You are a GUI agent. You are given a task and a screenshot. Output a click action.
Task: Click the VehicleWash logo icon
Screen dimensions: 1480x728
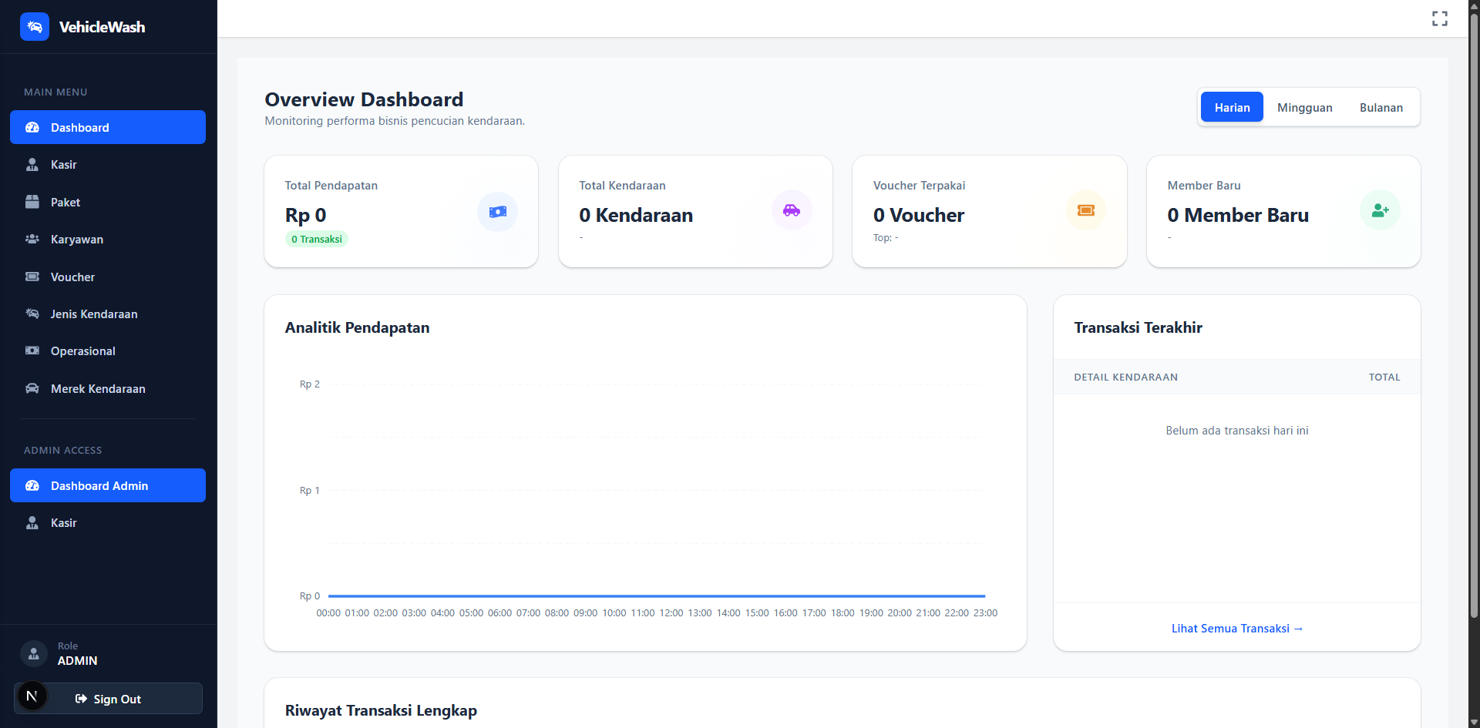35,27
